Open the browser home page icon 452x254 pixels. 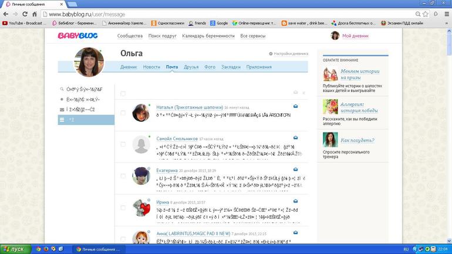(x=34, y=14)
